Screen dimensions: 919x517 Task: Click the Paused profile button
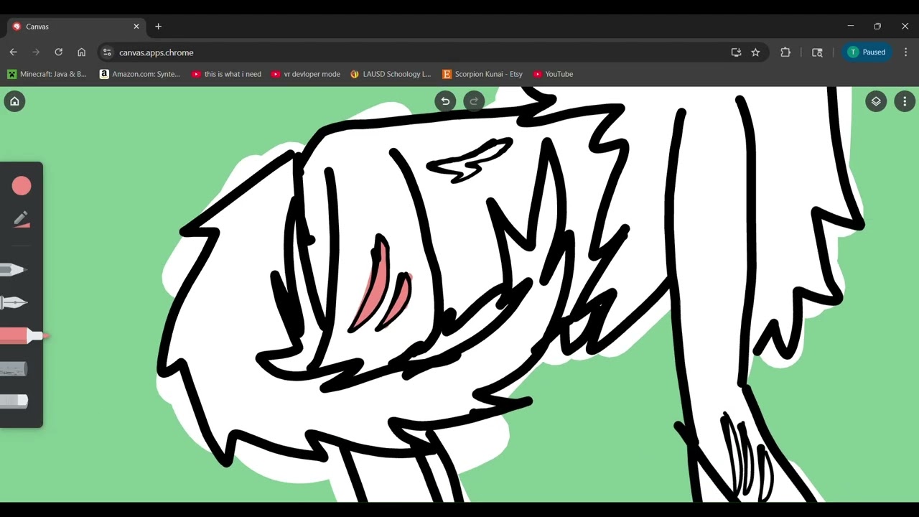coord(867,52)
